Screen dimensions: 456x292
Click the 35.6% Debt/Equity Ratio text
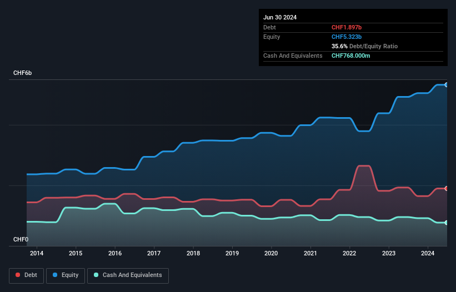point(364,46)
